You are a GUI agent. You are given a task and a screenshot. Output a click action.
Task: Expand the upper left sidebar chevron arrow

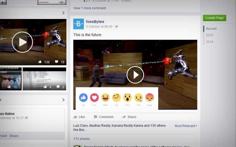point(63,13)
